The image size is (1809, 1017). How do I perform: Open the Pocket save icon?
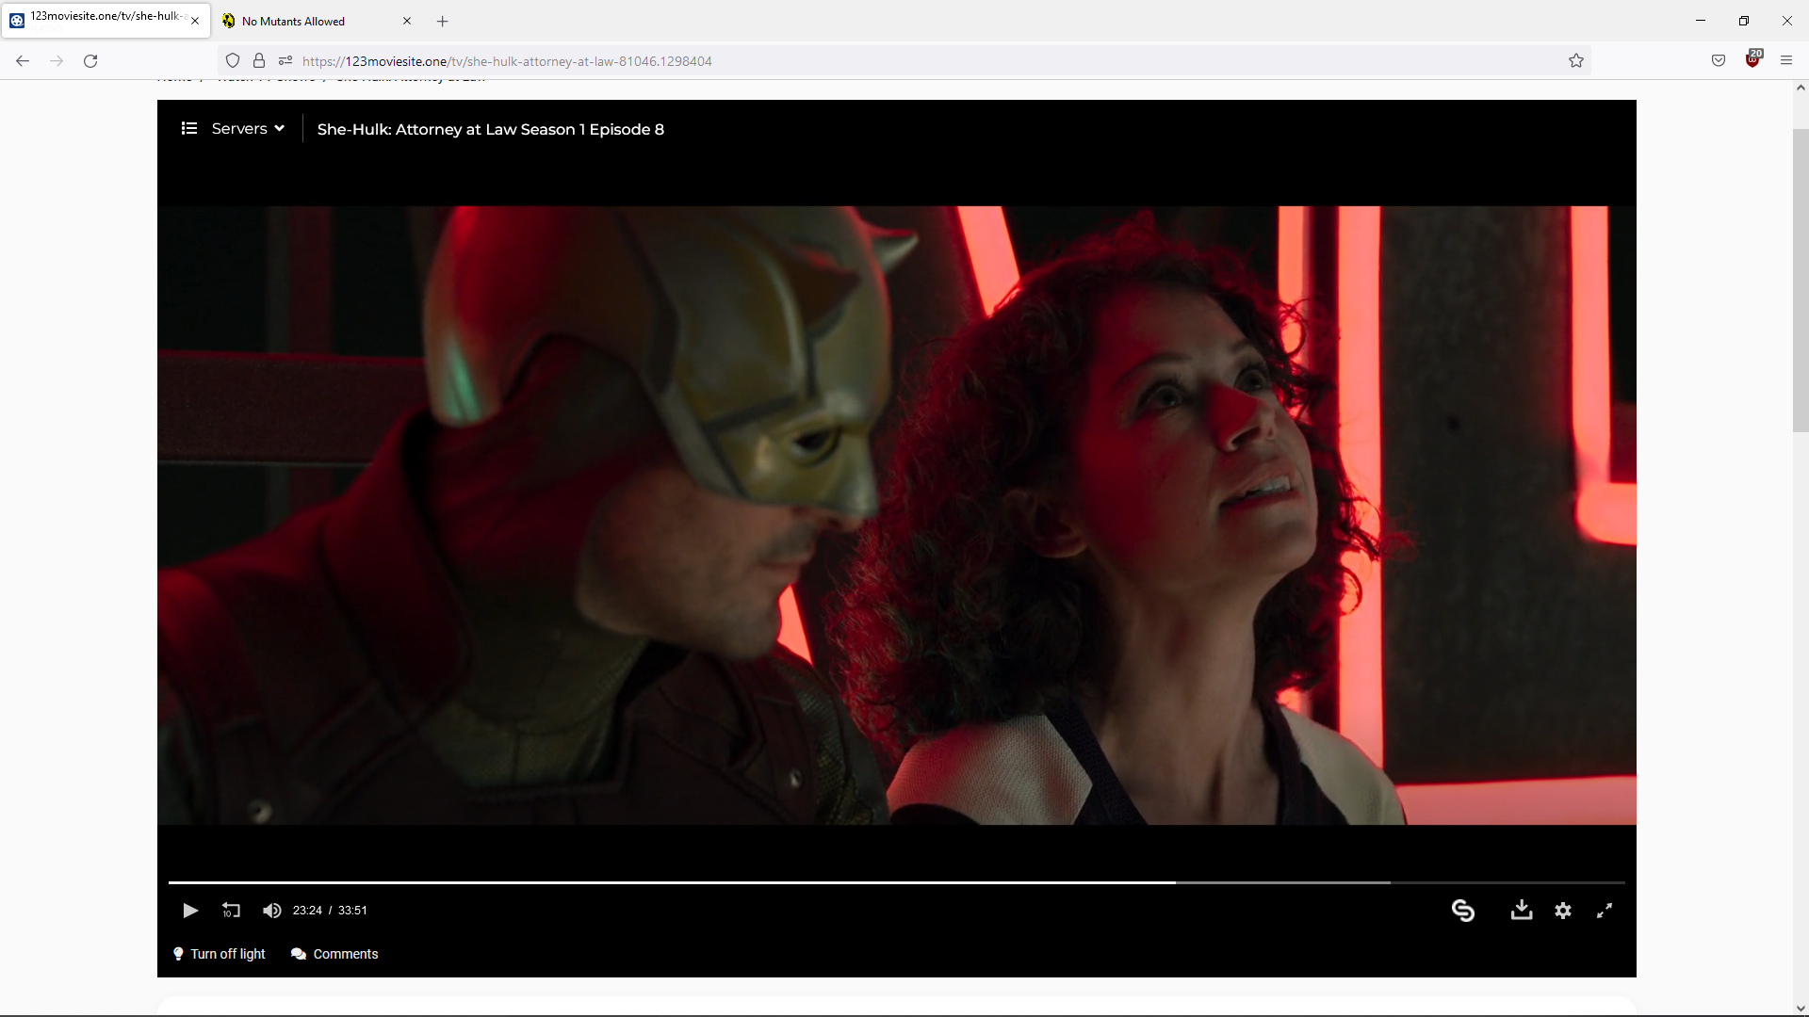1719,61
